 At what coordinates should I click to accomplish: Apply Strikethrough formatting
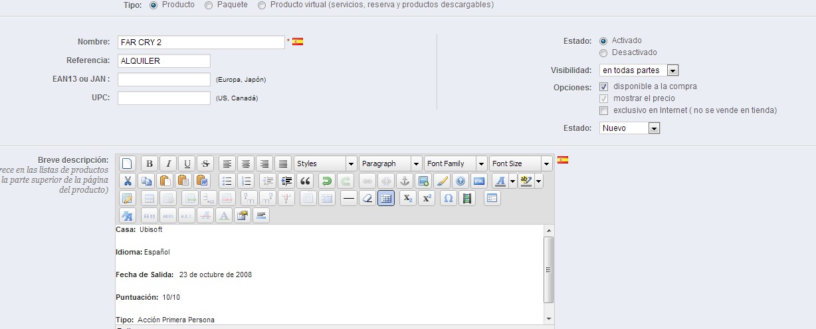(x=205, y=164)
